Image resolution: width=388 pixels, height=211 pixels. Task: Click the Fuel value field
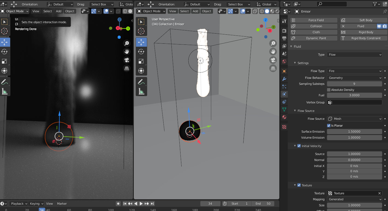coord(355,95)
